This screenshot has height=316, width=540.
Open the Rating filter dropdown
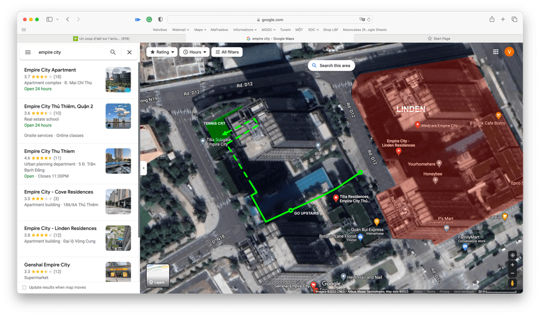[162, 52]
